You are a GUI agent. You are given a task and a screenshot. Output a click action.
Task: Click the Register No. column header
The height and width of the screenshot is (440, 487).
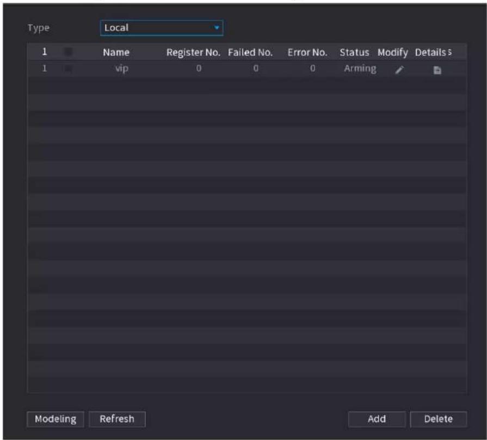click(193, 52)
